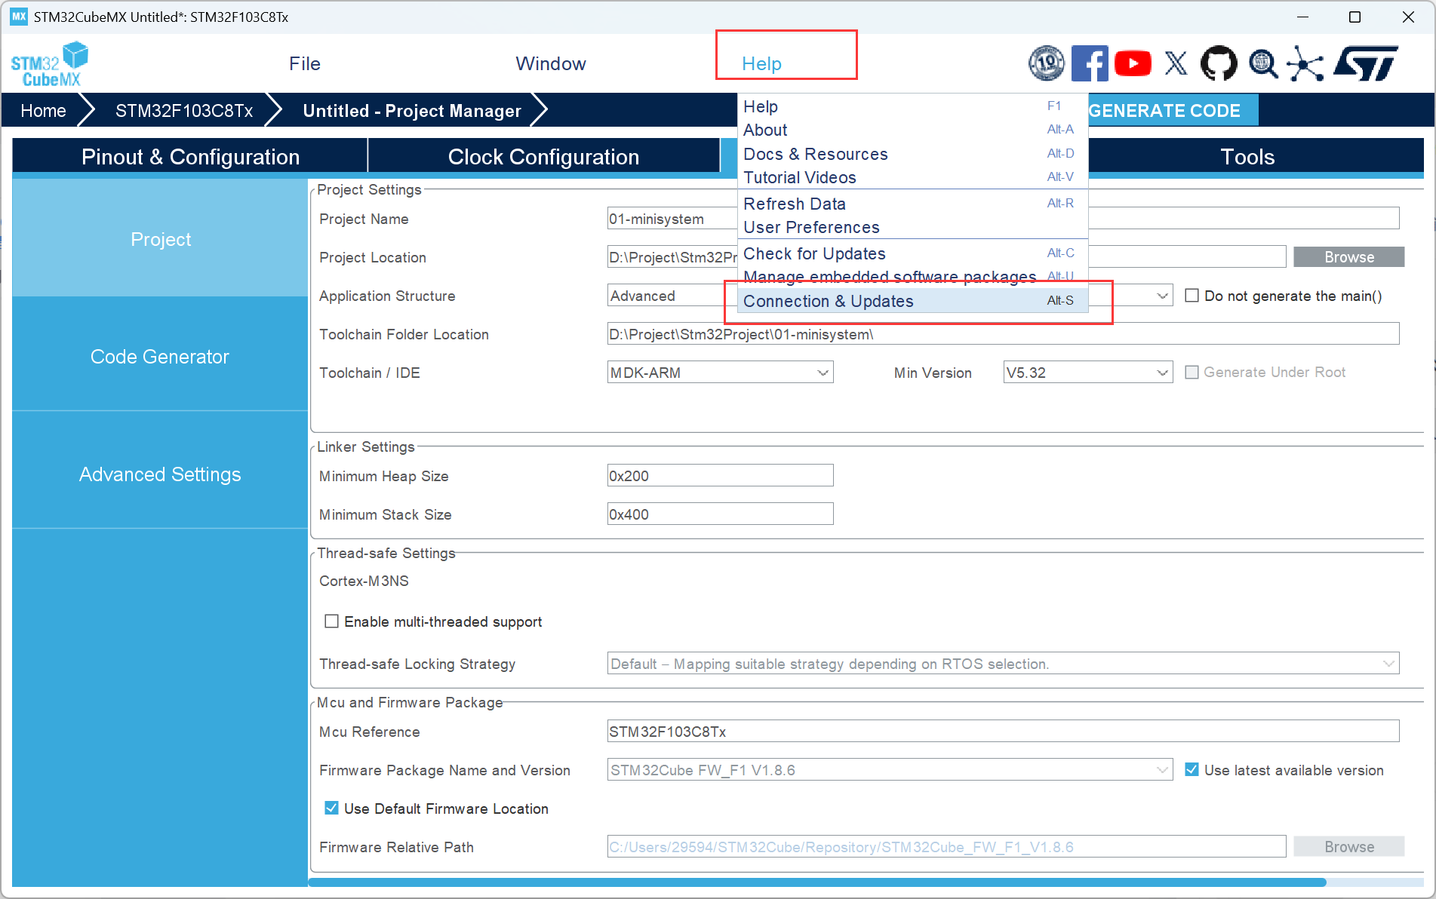
Task: Click Browse next to Firmware Relative Path
Action: tap(1349, 847)
